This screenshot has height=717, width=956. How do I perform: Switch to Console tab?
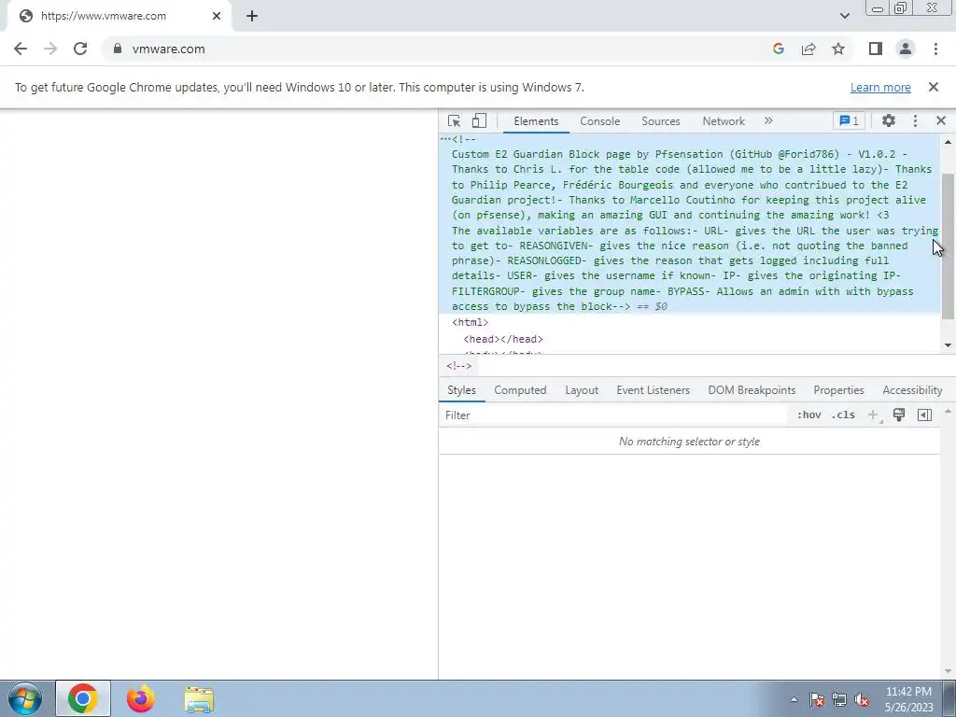point(600,121)
